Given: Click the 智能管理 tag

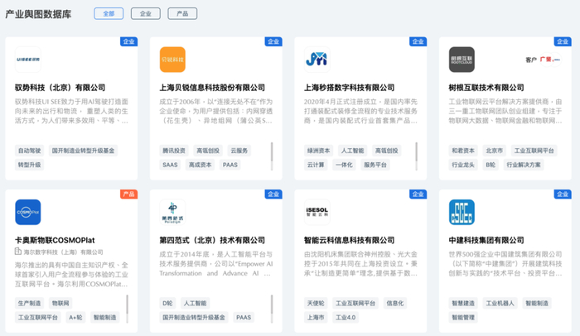Looking at the screenshot, I should 463,317.
